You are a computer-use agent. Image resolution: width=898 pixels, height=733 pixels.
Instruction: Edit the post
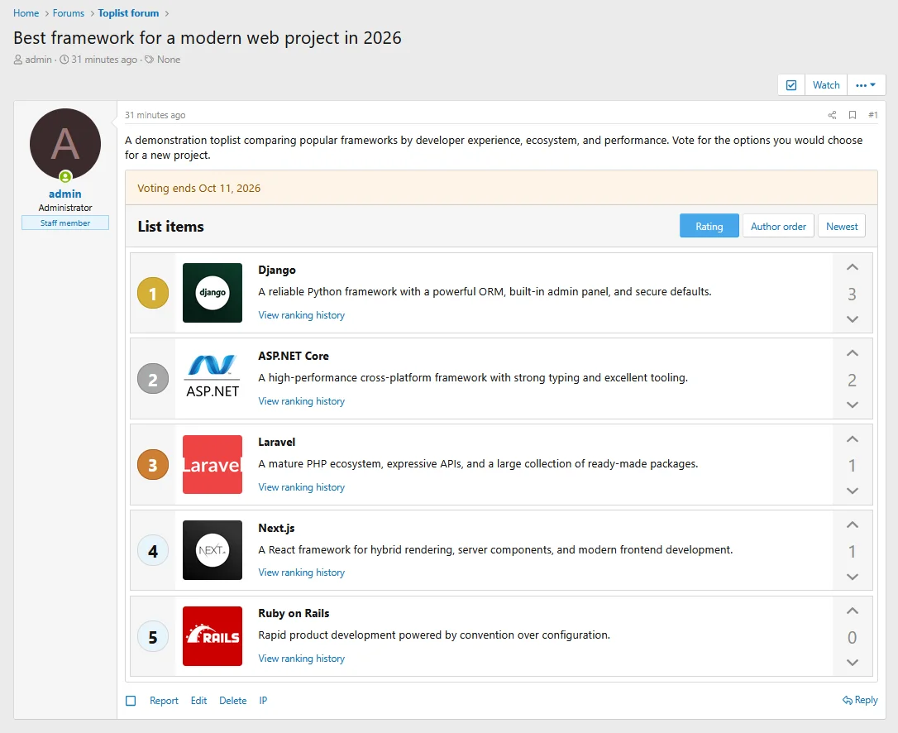point(198,701)
